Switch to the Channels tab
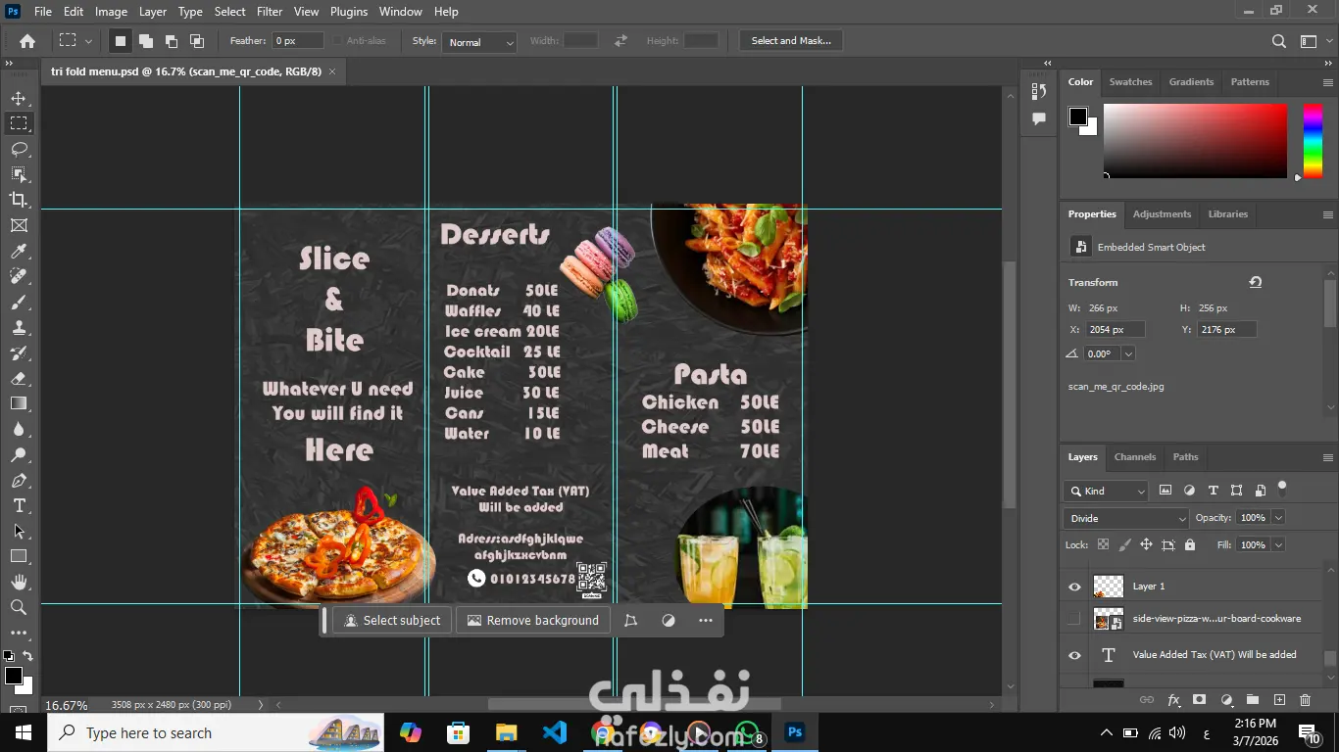1339x752 pixels. pos(1135,456)
